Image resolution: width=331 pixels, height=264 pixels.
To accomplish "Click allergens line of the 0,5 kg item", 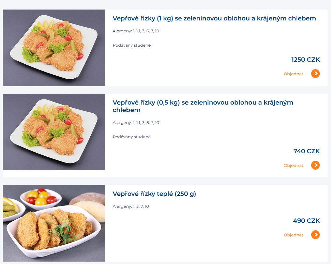I will [136, 123].
